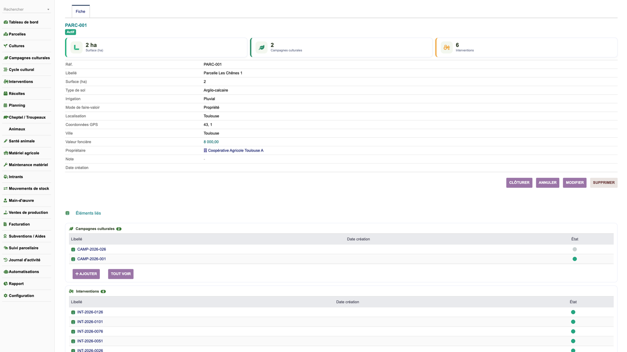Viewport: 627px width, 352px height.
Task: Click the SUPPRIMER button
Action: 604,183
